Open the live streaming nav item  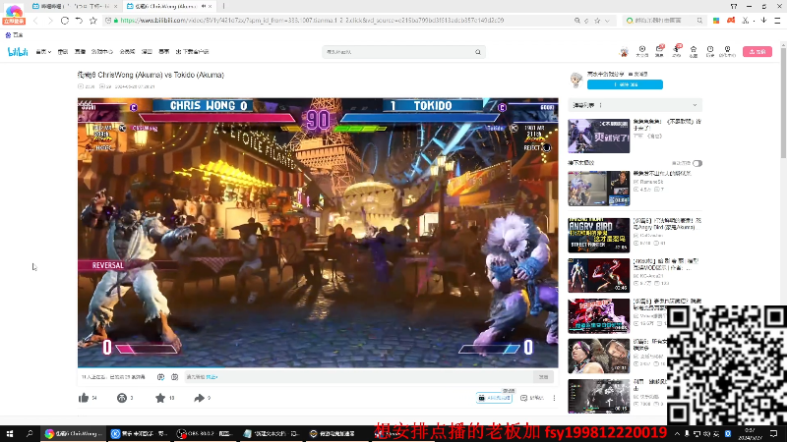click(x=80, y=52)
